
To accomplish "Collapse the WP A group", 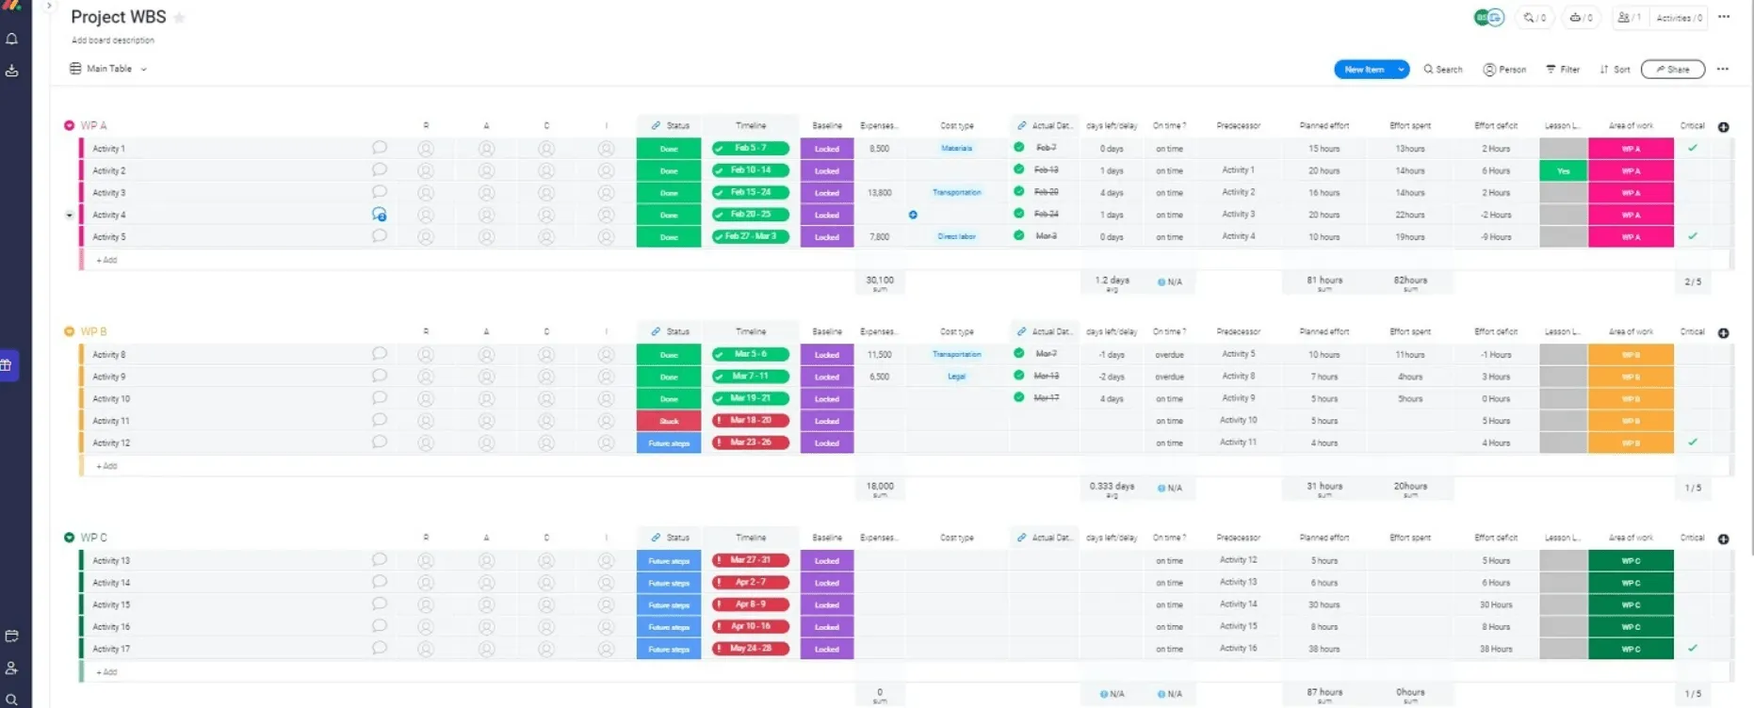I will click(69, 125).
